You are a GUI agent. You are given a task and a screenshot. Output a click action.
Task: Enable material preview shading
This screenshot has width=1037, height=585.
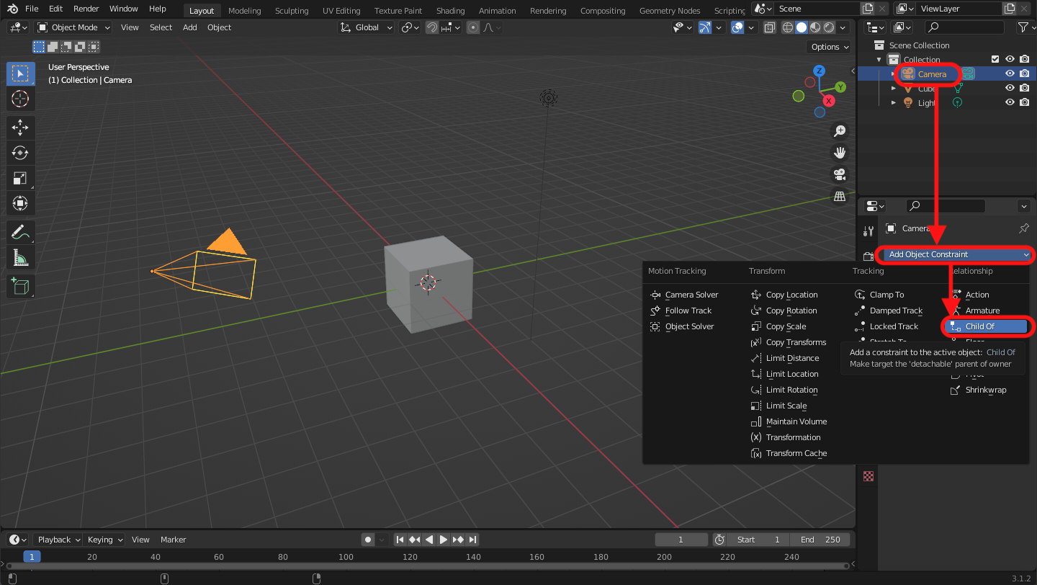(x=815, y=27)
